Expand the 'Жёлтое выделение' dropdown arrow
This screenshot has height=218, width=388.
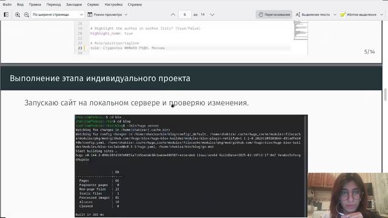pos(381,15)
